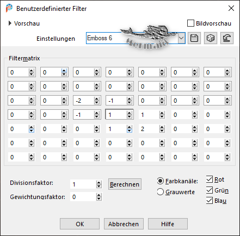Uncheck the Rot color channel

[x=210, y=179]
